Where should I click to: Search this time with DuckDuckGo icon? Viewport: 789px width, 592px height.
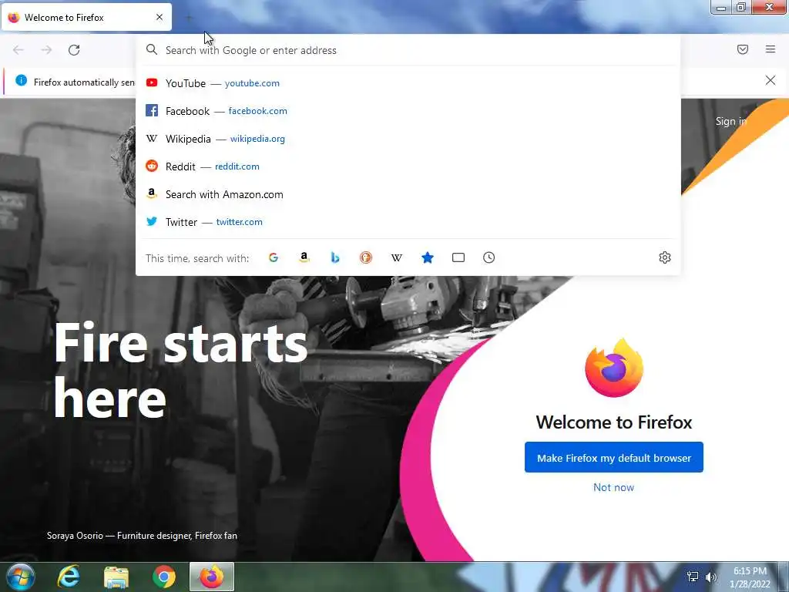click(x=366, y=257)
